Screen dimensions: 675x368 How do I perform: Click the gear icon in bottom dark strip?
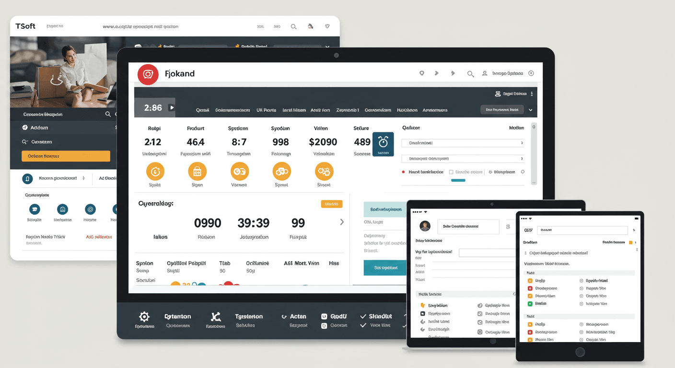click(144, 317)
